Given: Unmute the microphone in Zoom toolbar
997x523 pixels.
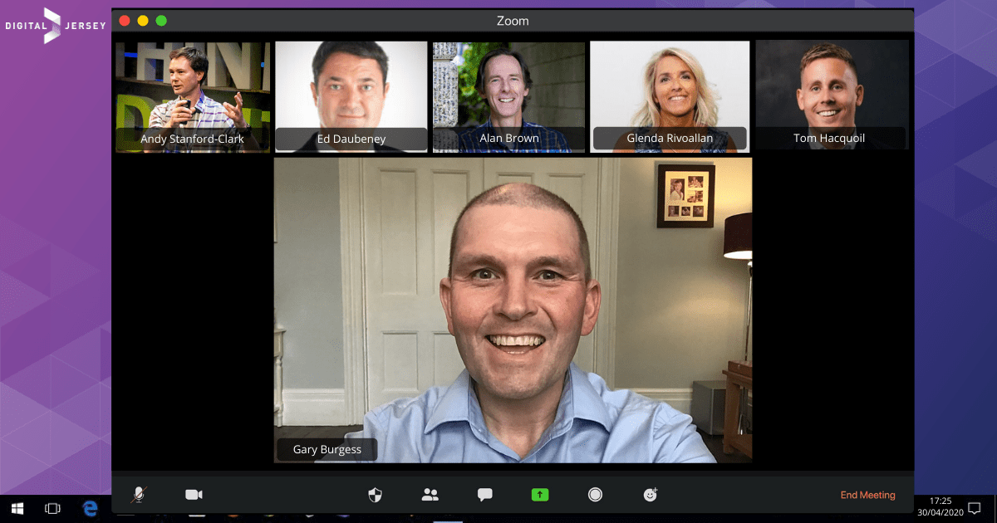Looking at the screenshot, I should 138,495.
